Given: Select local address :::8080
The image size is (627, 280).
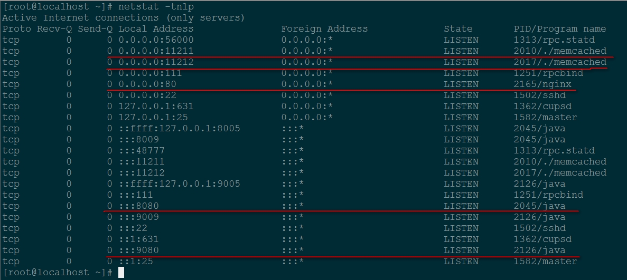Looking at the screenshot, I should point(138,206).
